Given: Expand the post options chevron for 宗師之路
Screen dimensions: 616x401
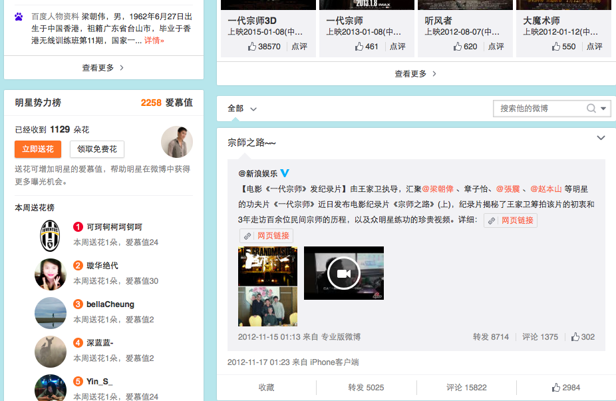Looking at the screenshot, I should coord(601,138).
